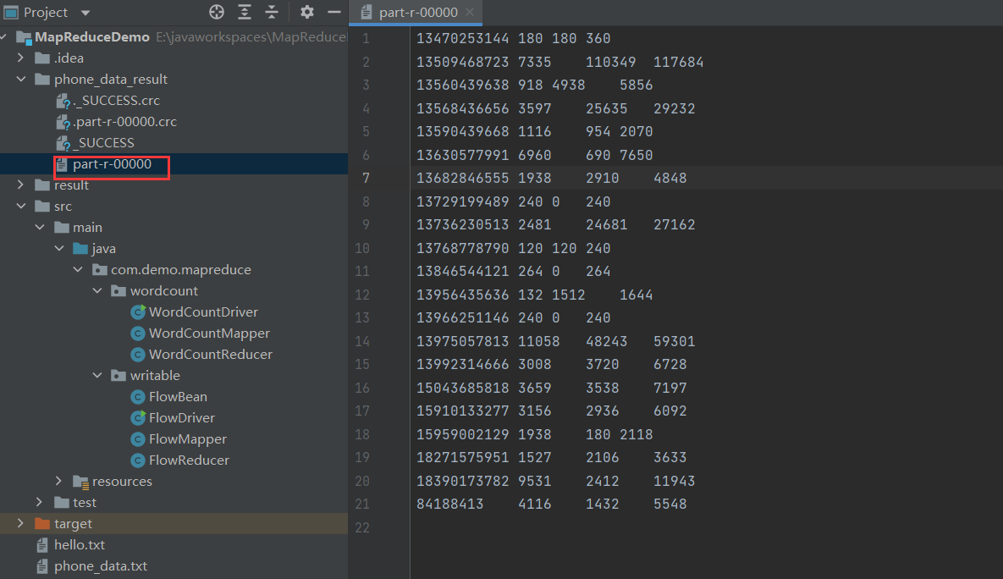This screenshot has height=579, width=1003.
Task: Expand the target folder
Action: click(20, 523)
